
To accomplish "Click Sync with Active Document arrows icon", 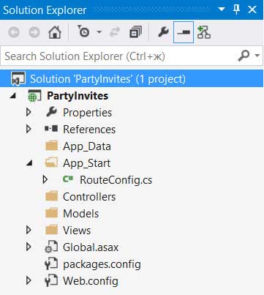I will click(x=115, y=32).
